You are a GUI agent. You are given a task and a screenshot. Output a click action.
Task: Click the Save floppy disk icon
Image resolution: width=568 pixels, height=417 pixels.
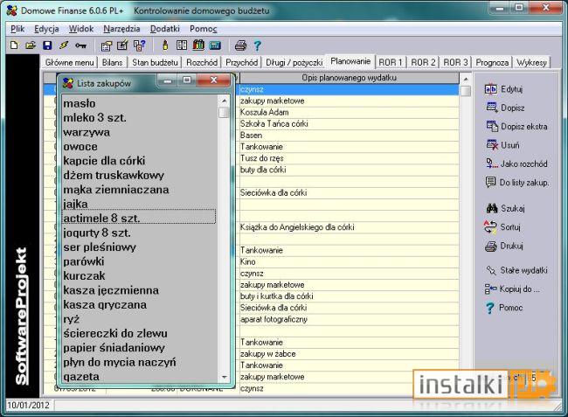coord(47,45)
